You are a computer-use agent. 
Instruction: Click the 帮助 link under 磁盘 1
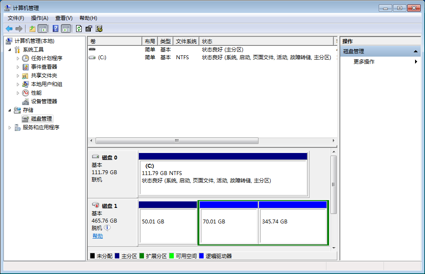(x=98, y=236)
